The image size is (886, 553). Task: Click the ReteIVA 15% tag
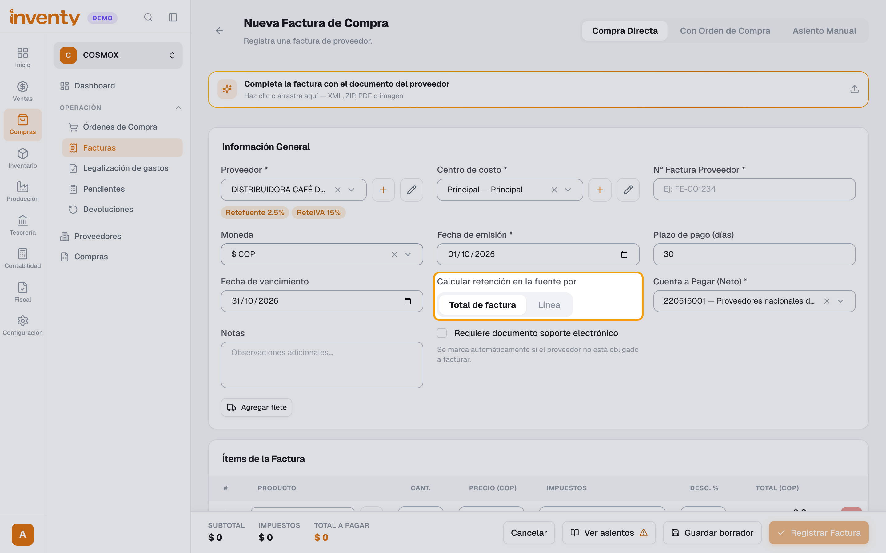pos(318,213)
